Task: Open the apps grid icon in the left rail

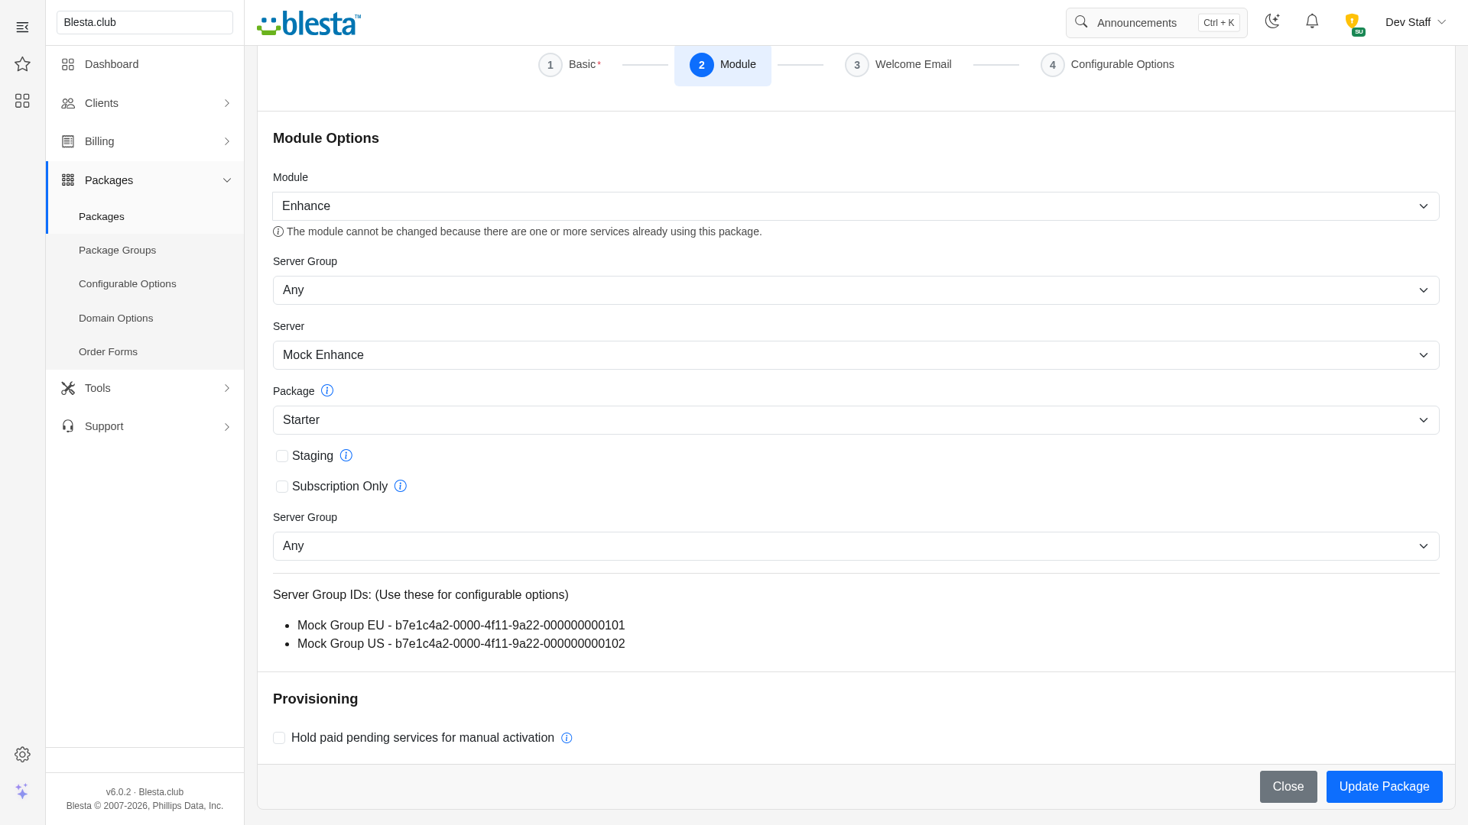Action: [22, 101]
